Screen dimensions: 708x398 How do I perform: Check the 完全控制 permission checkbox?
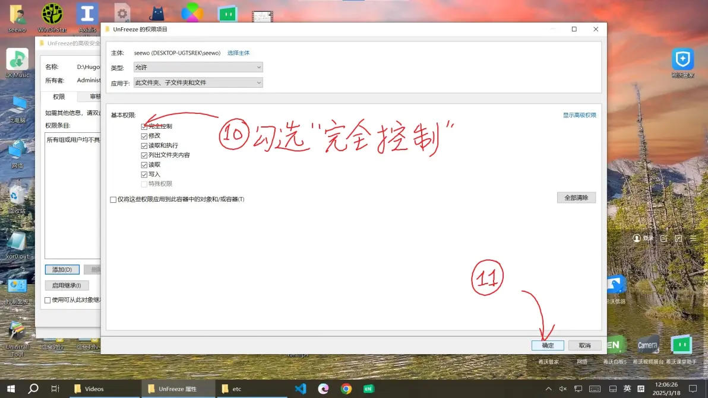(x=144, y=126)
